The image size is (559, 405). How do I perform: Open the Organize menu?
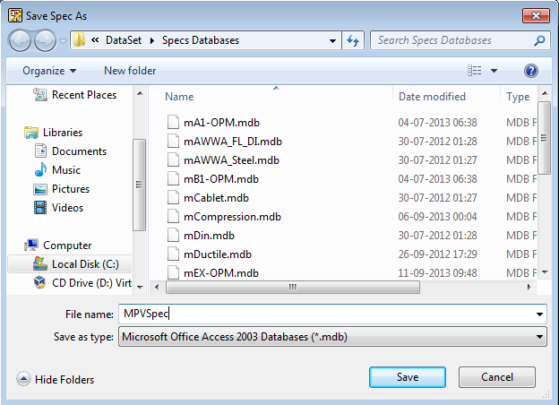[x=49, y=71]
